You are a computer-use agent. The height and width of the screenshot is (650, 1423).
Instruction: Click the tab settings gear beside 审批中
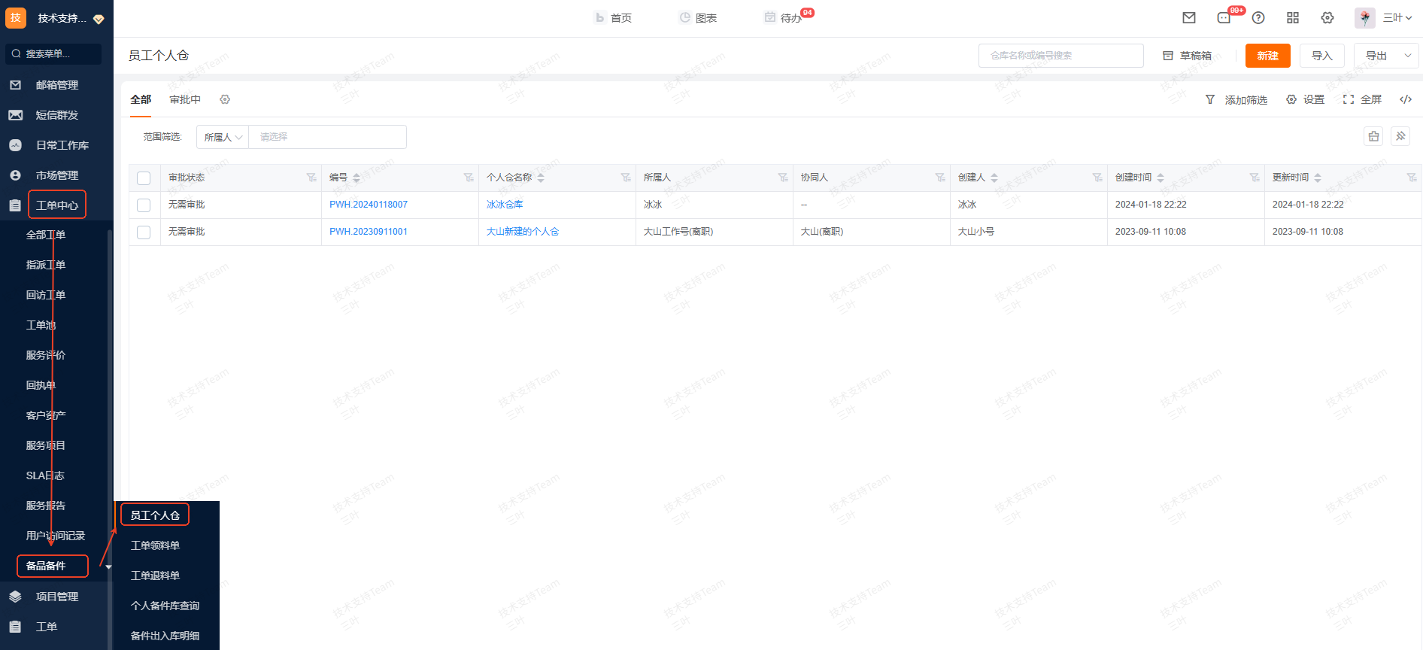click(x=225, y=99)
